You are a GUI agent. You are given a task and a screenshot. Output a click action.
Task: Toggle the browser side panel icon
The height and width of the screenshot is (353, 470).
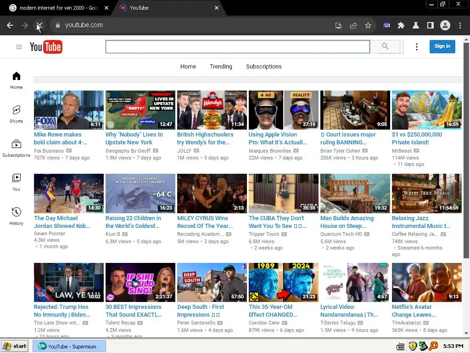click(431, 26)
